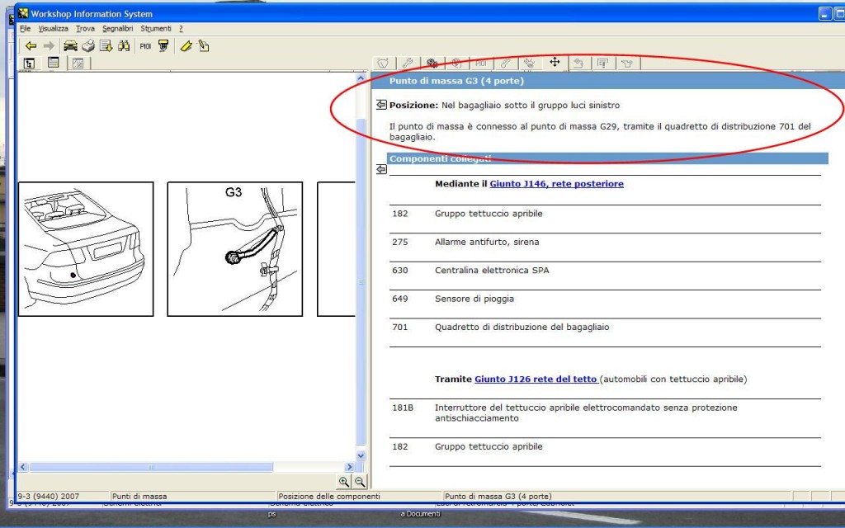Image resolution: width=845 pixels, height=528 pixels.
Task: Click the horizontal scrollbar left arrow
Action: 22,467
